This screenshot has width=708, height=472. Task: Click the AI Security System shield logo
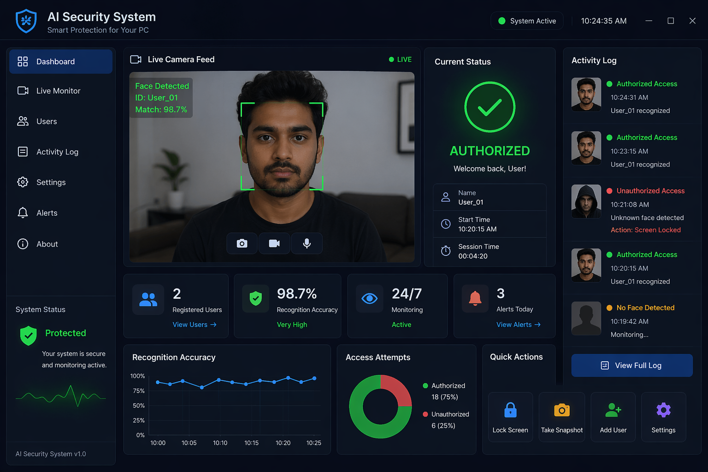pyautogui.click(x=26, y=21)
